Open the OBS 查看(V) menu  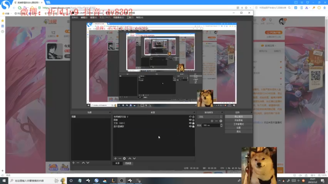coord(93,18)
